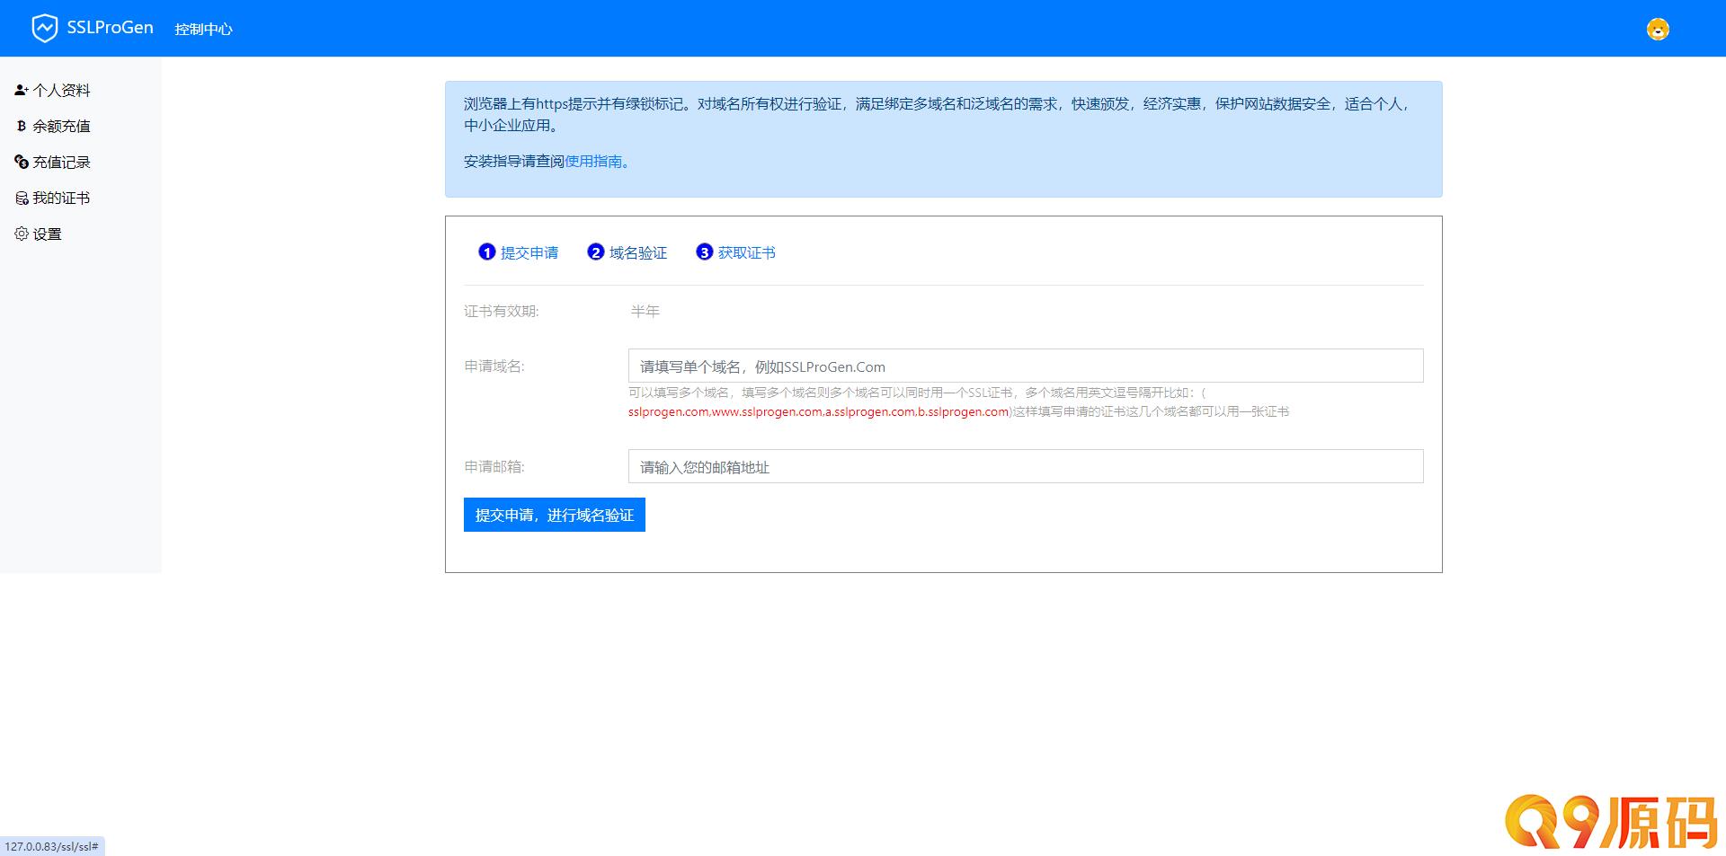Click the step 3 circle icon
This screenshot has width=1726, height=856.
[x=705, y=252]
